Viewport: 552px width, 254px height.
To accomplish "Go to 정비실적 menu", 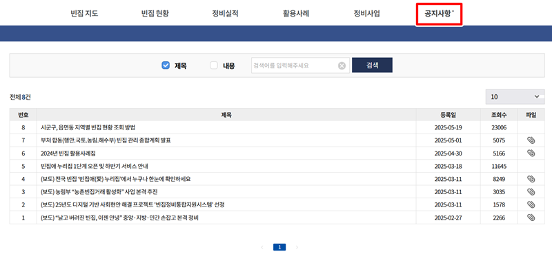I will pyautogui.click(x=226, y=14).
